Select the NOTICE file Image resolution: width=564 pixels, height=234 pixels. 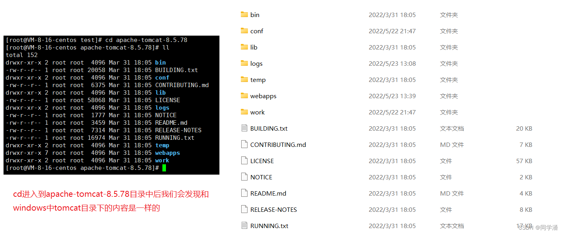[x=261, y=177]
